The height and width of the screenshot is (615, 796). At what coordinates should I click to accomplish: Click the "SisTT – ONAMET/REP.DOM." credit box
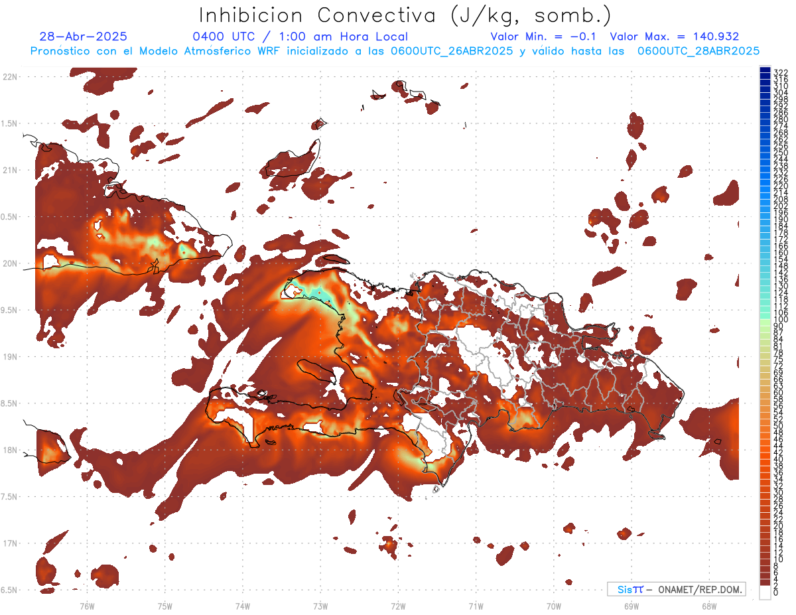click(x=677, y=589)
